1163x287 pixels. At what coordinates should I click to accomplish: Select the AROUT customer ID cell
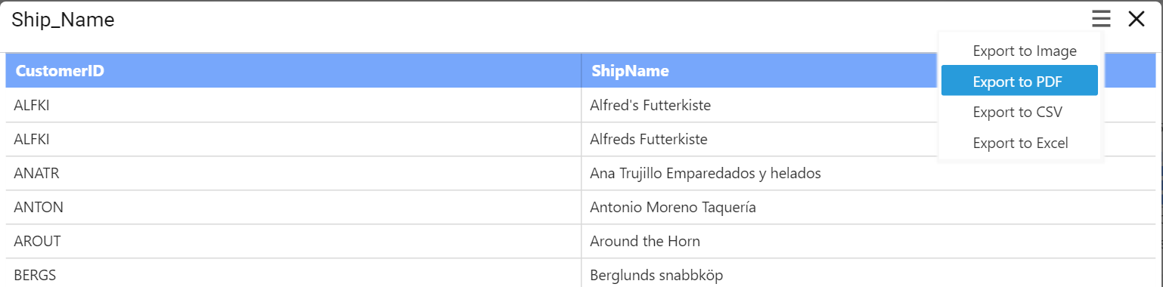pos(293,242)
